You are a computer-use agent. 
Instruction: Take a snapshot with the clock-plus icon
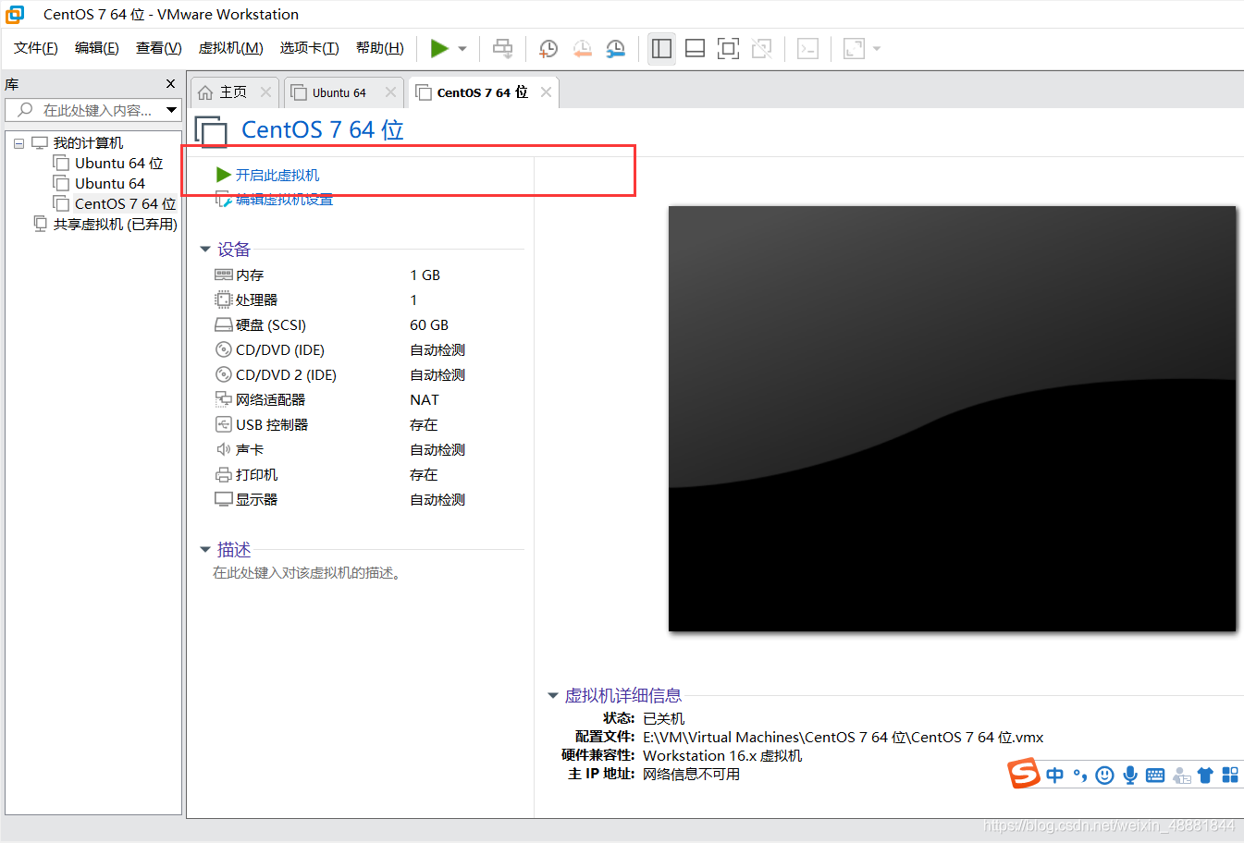click(548, 49)
